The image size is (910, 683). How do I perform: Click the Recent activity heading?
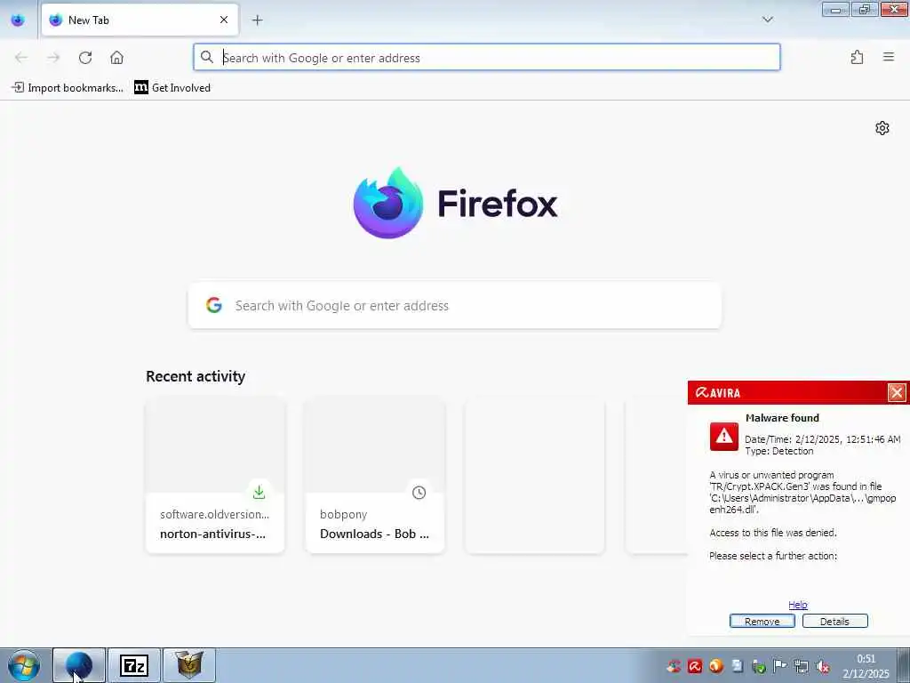196,376
